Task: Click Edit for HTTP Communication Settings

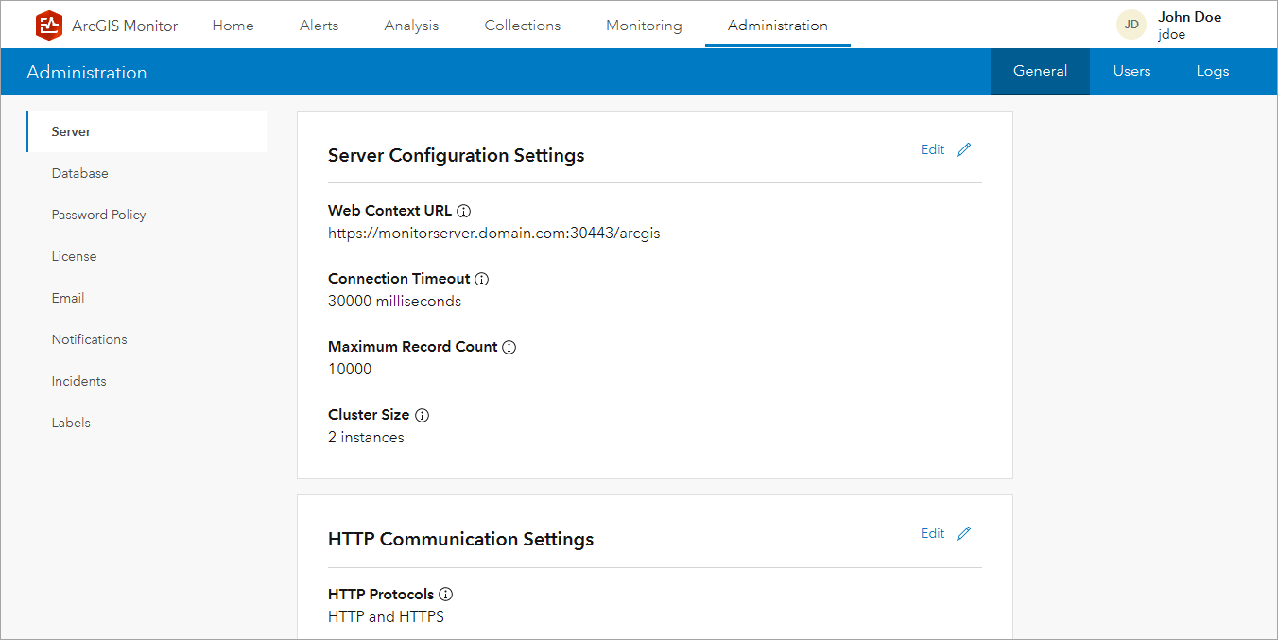Action: click(932, 532)
